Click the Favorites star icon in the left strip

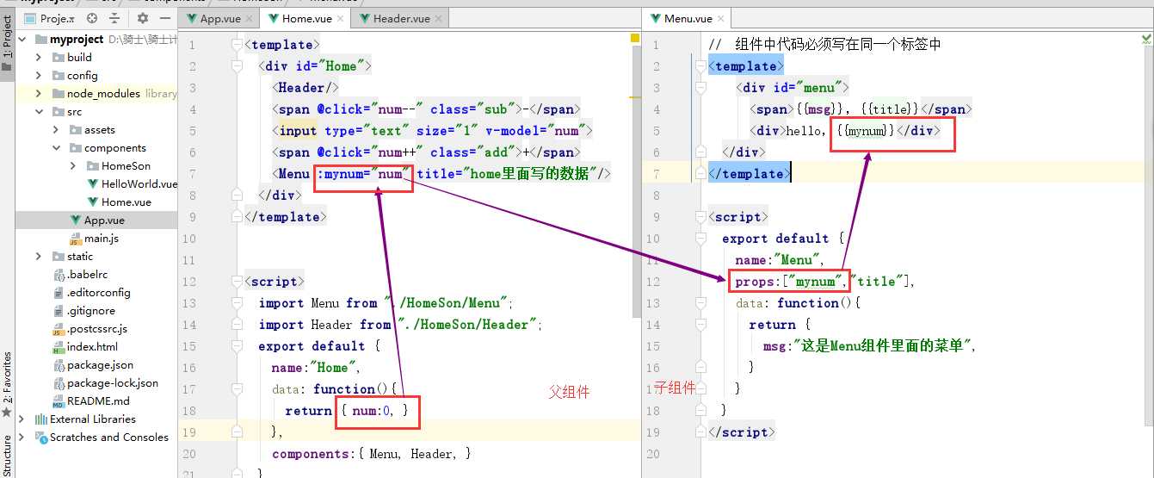pos(7,414)
